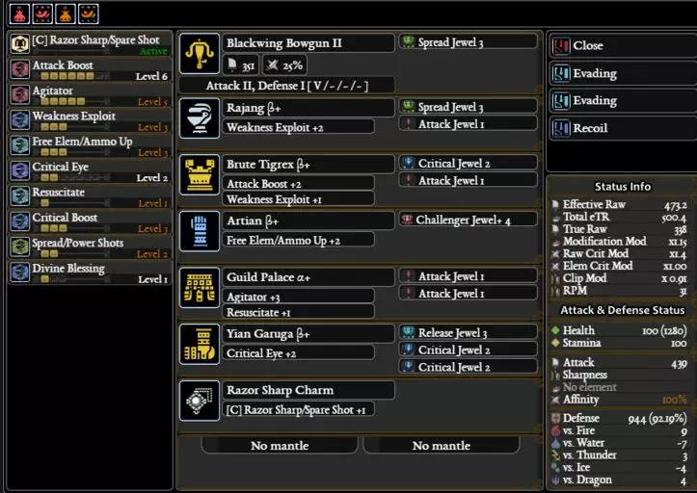Select the Yian Garuga legs armor icon
The height and width of the screenshot is (493, 697).
point(200,344)
